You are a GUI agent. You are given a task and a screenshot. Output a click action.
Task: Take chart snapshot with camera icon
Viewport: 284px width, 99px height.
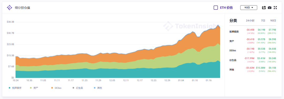pos(270,8)
